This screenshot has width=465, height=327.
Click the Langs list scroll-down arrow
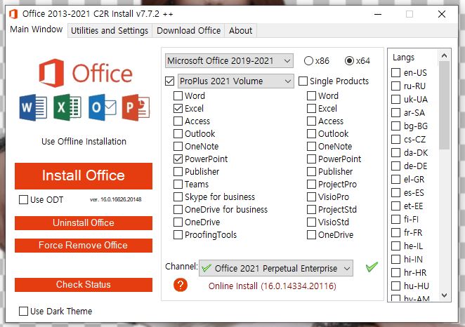pyautogui.click(x=444, y=295)
